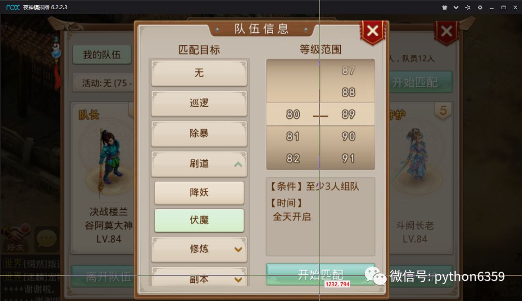Collapse the 刷道 category chevron
Image resolution: width=522 pixels, height=301 pixels.
(x=238, y=164)
